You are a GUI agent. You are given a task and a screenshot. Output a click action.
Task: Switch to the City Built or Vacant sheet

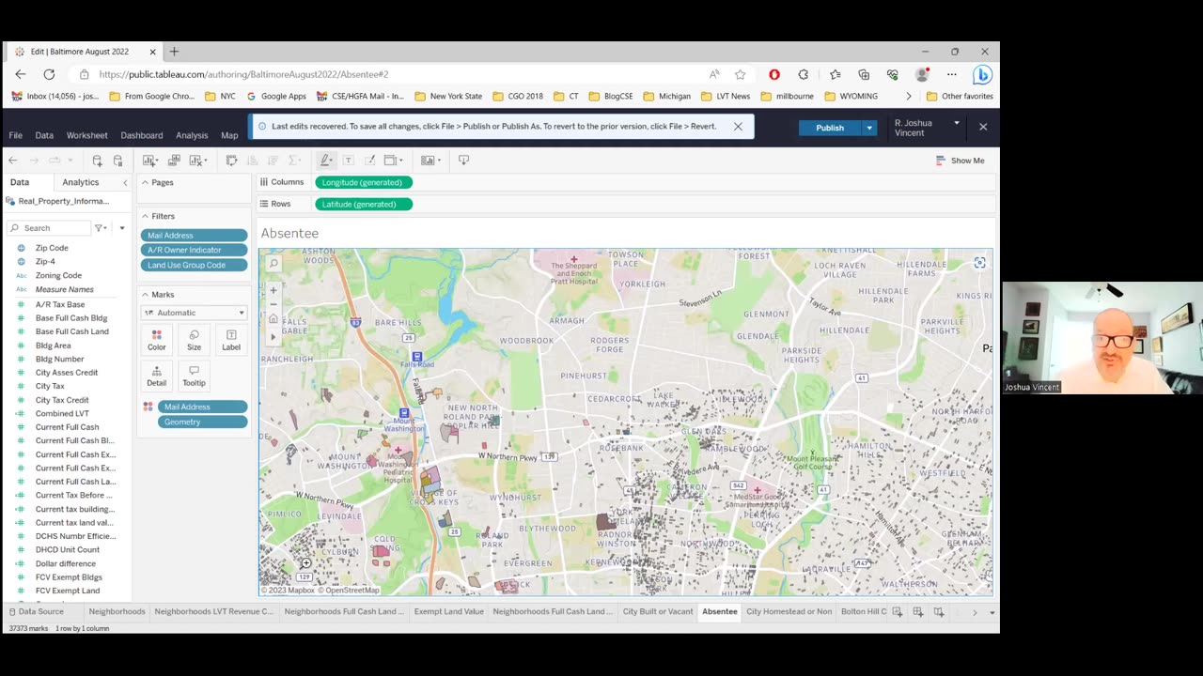tap(657, 611)
